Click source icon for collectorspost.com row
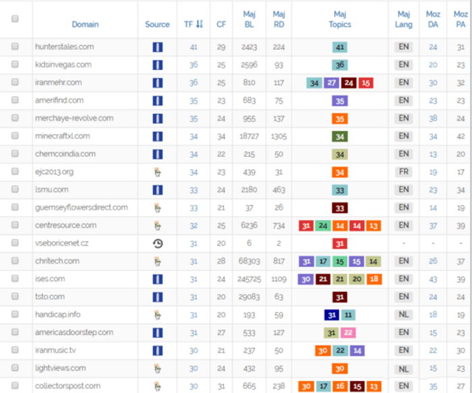The width and height of the screenshot is (472, 393). tap(157, 386)
